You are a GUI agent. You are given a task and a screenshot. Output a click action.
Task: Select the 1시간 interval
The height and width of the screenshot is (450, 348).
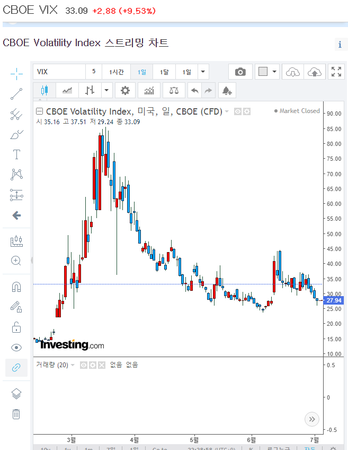pos(117,72)
